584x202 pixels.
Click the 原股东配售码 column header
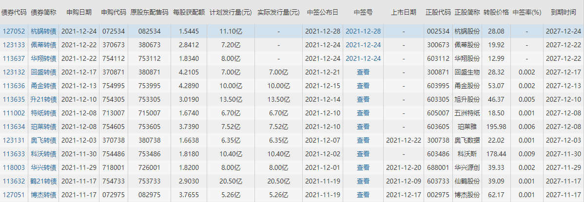(x=149, y=12)
